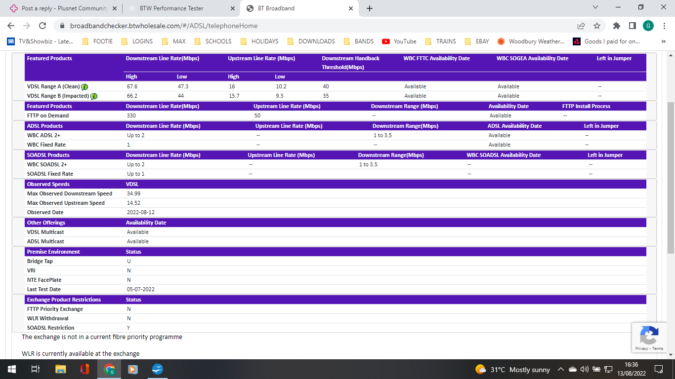This screenshot has height=379, width=675.
Task: Click the VDSL Range A info icon
Action: (x=84, y=87)
